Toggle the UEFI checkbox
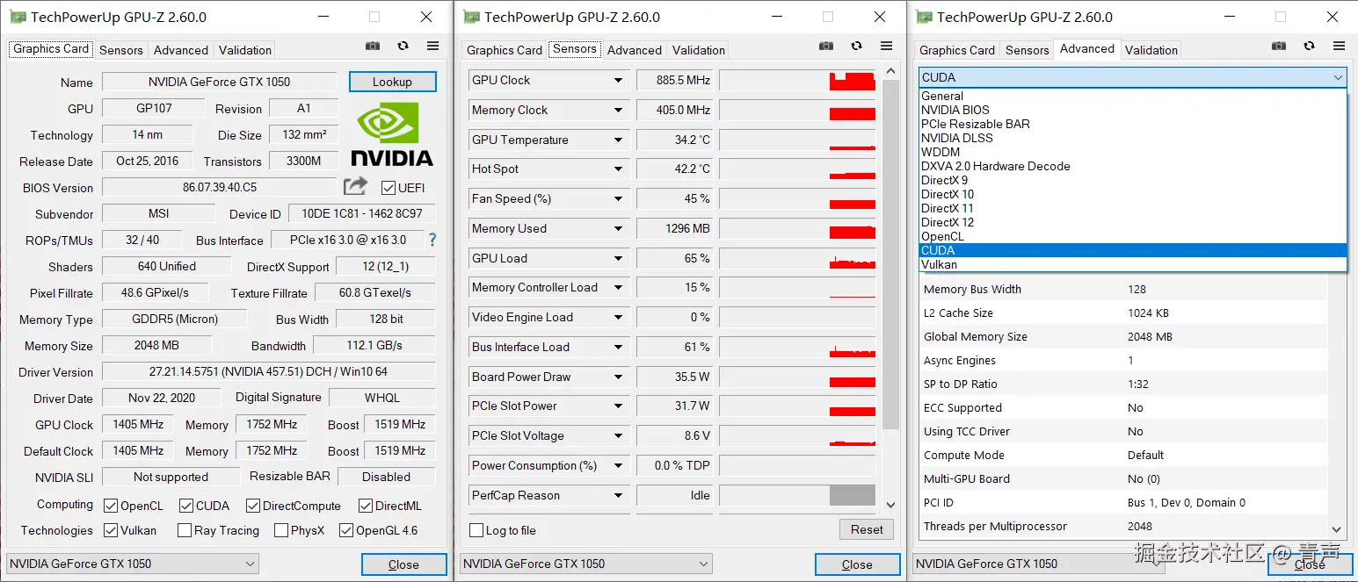The width and height of the screenshot is (1358, 582). (x=388, y=187)
